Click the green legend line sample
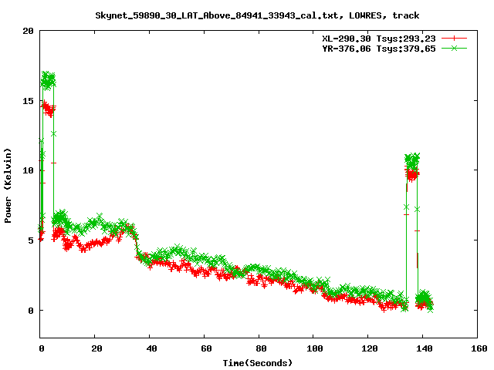The width and height of the screenshot is (494, 370). pyautogui.click(x=454, y=48)
